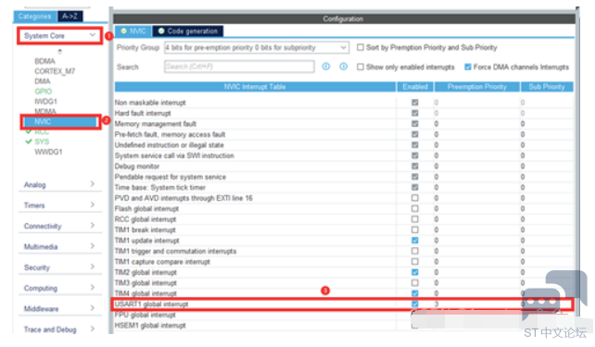
Task: Disable TIM1 update interrupt checkbox
Action: click(415, 241)
